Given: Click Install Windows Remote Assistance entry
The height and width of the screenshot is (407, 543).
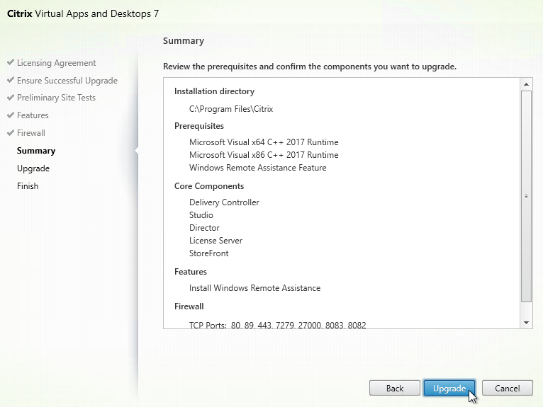Looking at the screenshot, I should pyautogui.click(x=255, y=288).
